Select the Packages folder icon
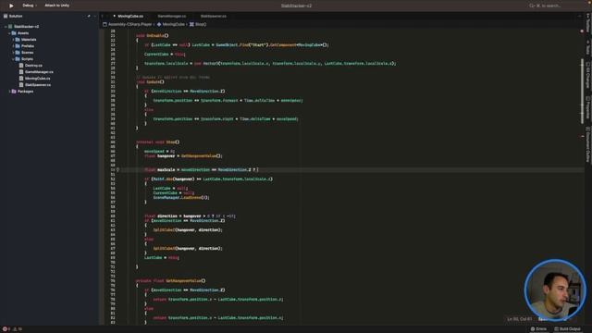Image resolution: width=592 pixels, height=333 pixels. pos(14,92)
